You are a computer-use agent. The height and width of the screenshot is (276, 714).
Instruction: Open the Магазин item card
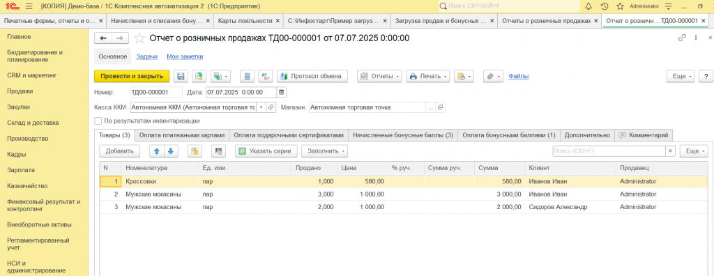point(441,107)
